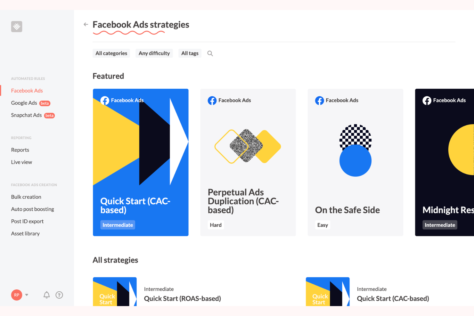Click the app logo in the top-left corner
Viewport: 474px width, 316px height.
click(16, 26)
